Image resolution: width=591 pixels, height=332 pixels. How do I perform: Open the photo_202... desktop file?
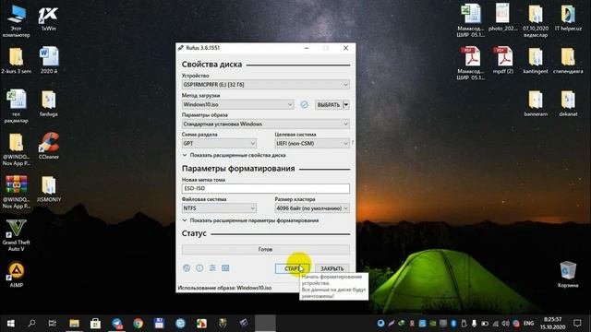502,17
